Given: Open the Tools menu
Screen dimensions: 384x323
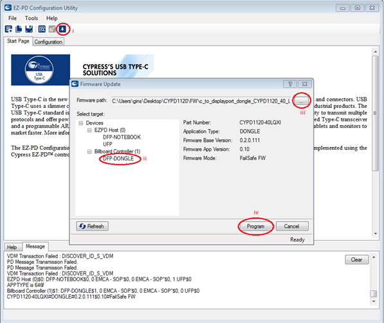Looking at the screenshot, I should 32,19.
